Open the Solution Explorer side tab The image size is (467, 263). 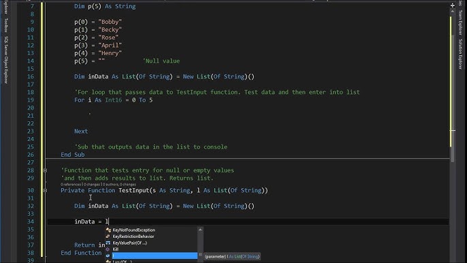pos(460,54)
